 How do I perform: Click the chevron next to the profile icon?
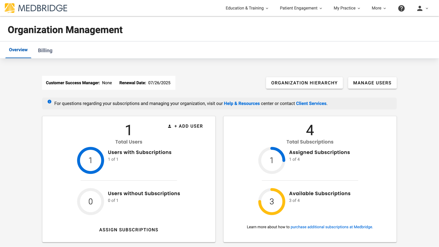(427, 8)
